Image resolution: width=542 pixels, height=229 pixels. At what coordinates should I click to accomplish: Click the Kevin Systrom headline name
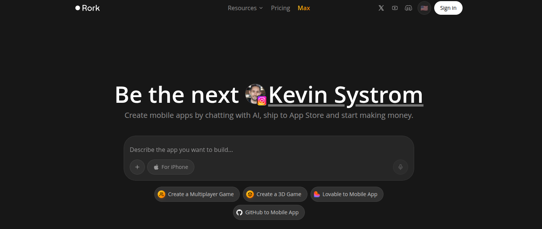coord(346,95)
